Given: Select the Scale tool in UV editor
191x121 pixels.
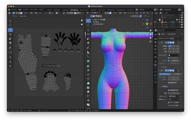Looking at the screenshot, I should tap(10, 39).
